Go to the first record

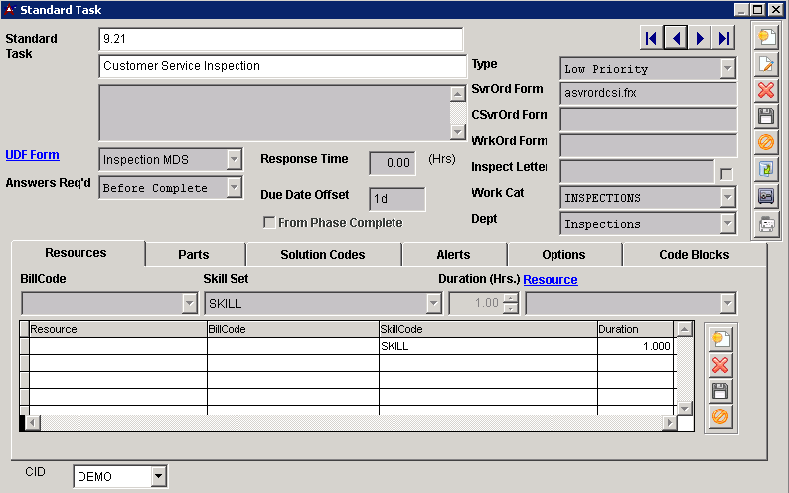(x=652, y=39)
